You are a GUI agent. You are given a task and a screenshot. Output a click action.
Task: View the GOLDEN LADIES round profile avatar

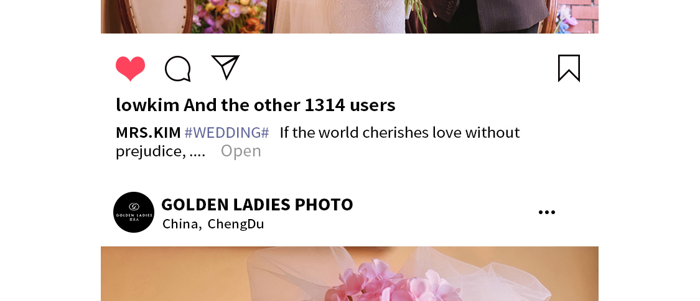[x=134, y=212]
